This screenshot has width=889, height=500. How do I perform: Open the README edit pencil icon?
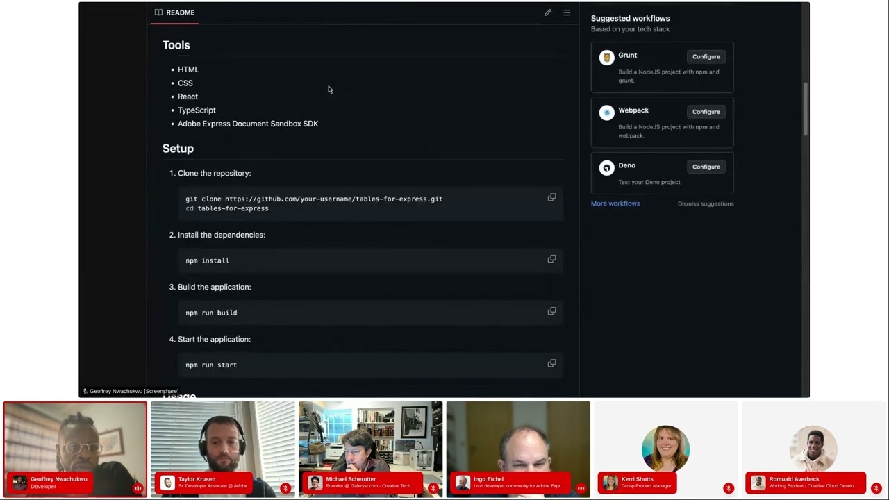548,12
